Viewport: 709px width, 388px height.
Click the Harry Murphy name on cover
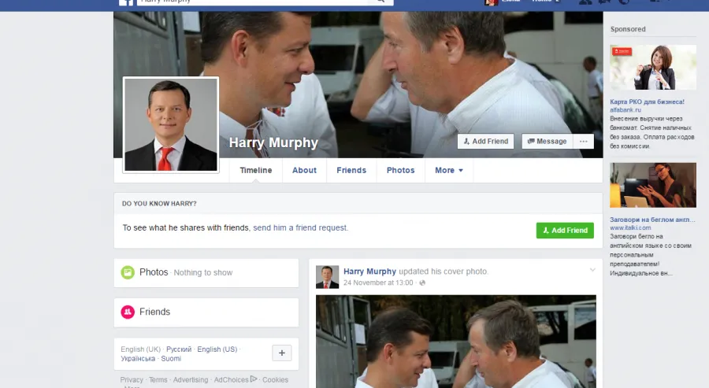click(273, 142)
